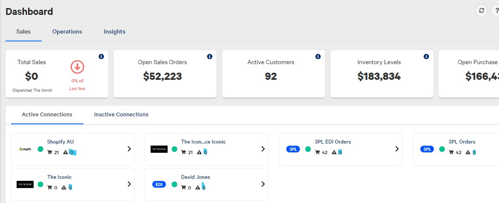Screen dimensions: 499x203
Task: Click the 3PL EDI Orders badge icon
Action: [293, 149]
